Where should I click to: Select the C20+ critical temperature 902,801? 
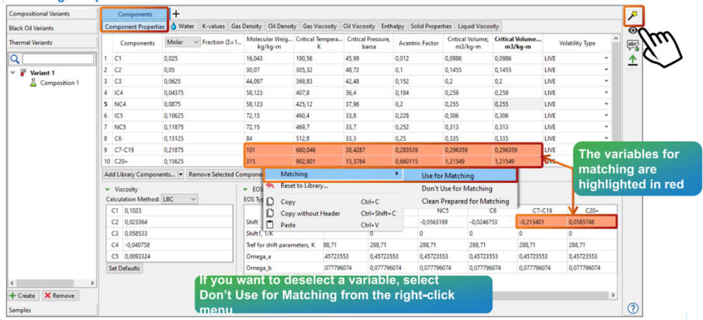pos(320,161)
